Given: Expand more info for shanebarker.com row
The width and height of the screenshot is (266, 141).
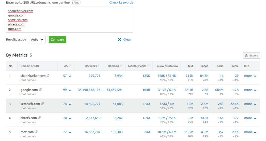Looking at the screenshot, I should tap(250, 76).
